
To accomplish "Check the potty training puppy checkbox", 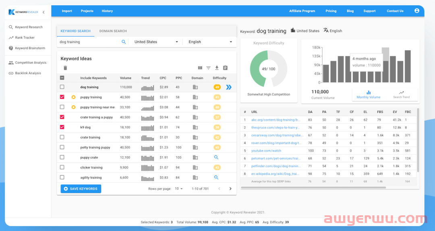I will click(62, 147).
